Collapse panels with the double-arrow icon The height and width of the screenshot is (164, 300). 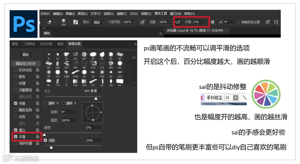coord(44,28)
